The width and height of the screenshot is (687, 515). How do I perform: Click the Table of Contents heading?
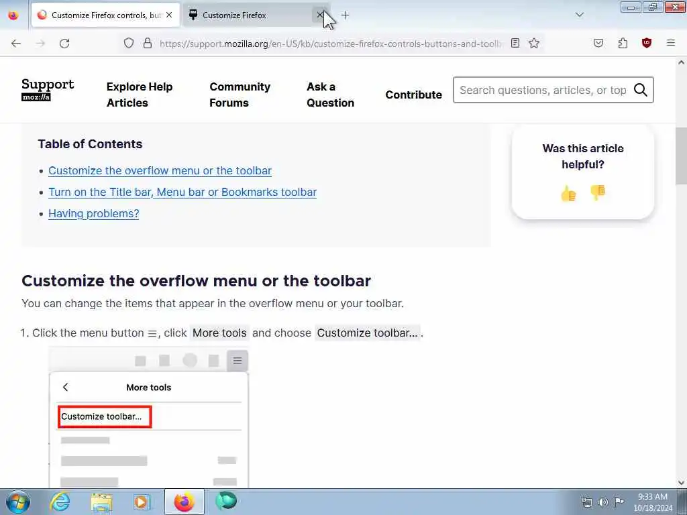(91, 144)
